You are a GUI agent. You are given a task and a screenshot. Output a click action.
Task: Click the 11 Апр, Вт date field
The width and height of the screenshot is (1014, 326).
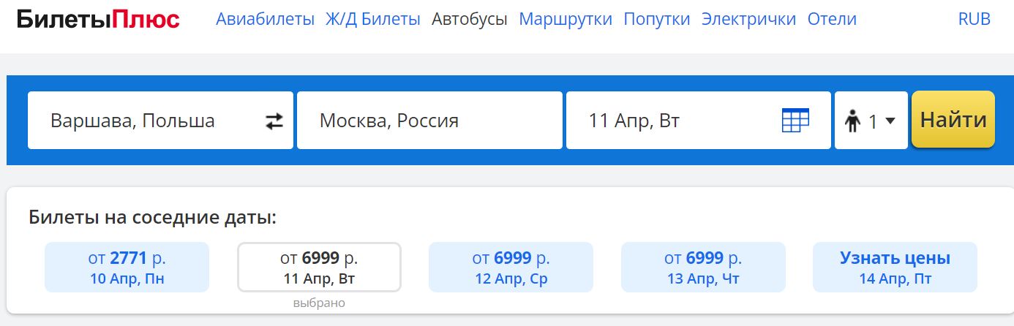click(673, 121)
